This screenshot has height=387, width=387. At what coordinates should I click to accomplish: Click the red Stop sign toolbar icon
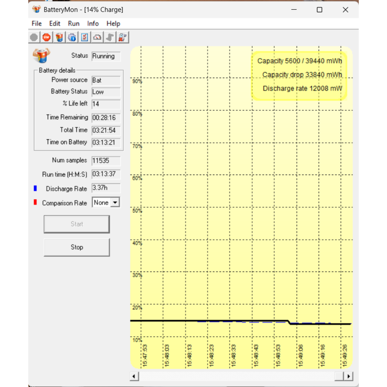[x=47, y=38]
